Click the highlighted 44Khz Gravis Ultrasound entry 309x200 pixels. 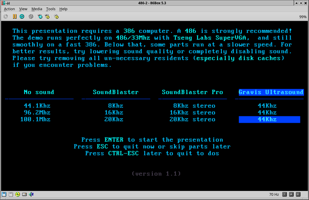(x=270, y=119)
